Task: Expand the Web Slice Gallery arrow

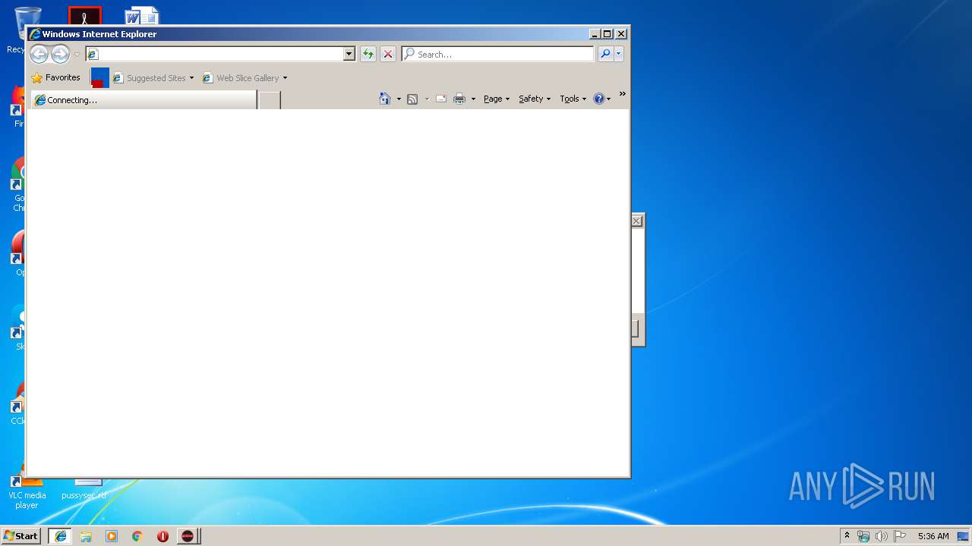Action: [286, 77]
